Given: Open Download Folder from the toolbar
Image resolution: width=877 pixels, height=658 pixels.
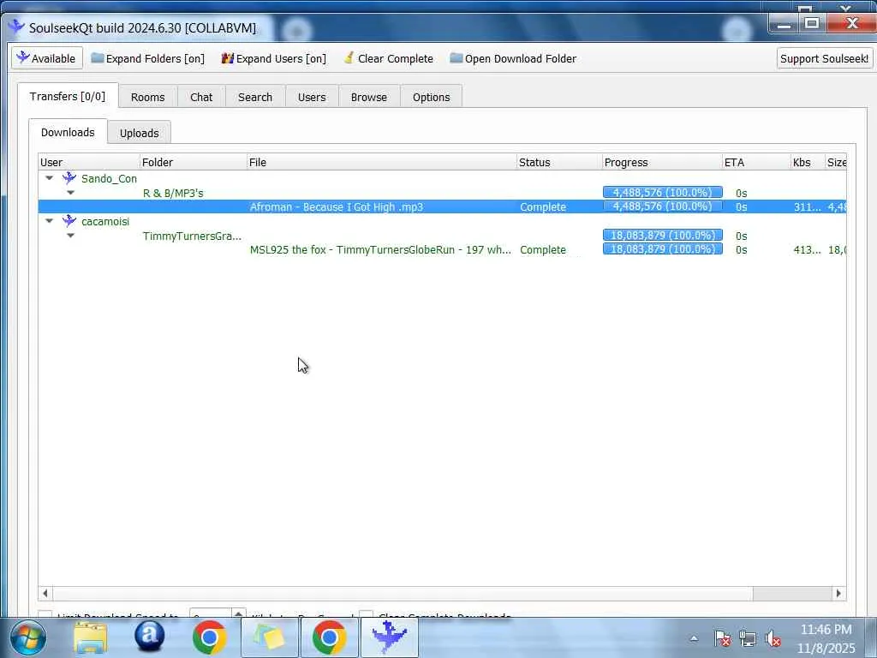Looking at the screenshot, I should click(513, 58).
